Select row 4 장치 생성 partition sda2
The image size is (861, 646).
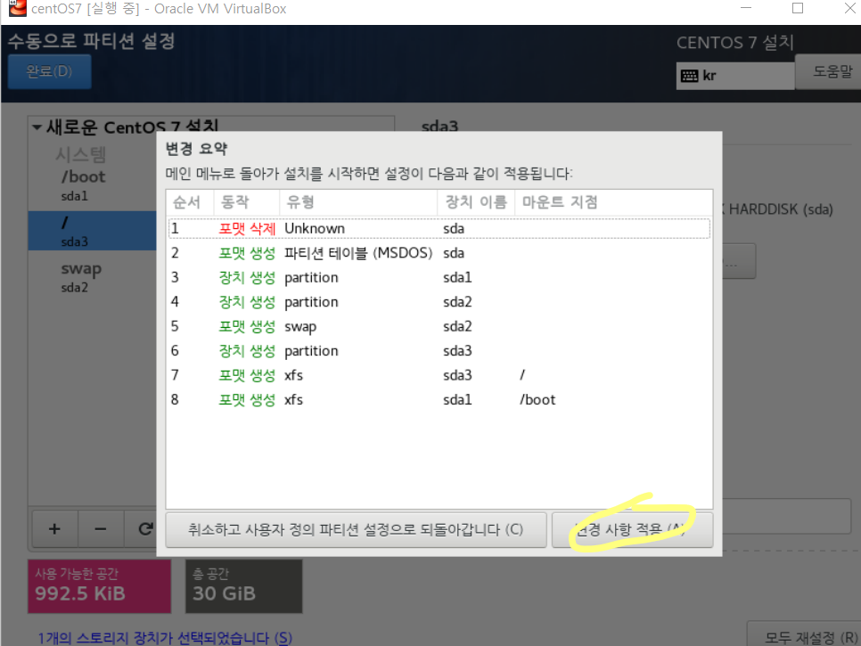point(439,302)
